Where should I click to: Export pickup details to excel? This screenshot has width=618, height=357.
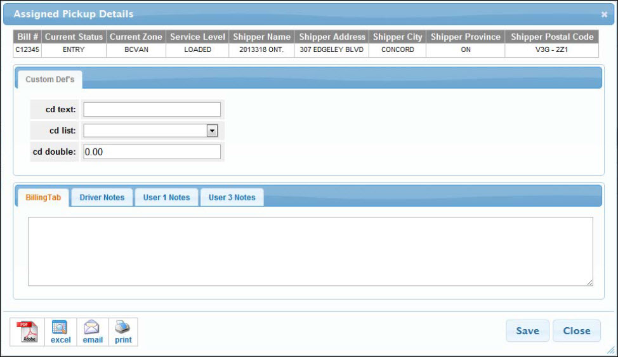click(x=61, y=332)
